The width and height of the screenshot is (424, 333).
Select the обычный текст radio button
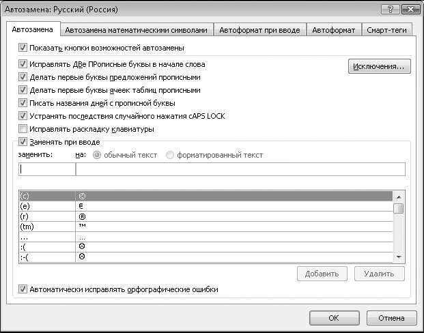coord(97,155)
